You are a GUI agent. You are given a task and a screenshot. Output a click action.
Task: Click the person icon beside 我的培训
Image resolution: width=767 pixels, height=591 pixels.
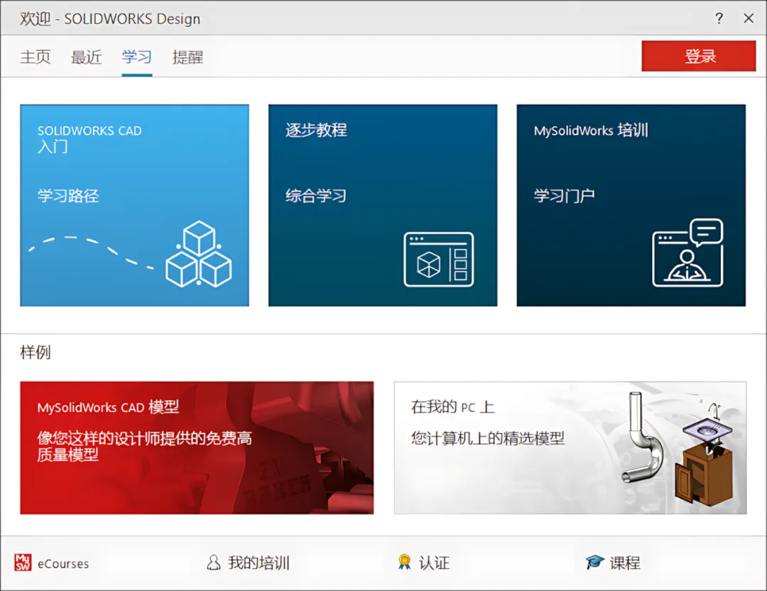pos(213,562)
